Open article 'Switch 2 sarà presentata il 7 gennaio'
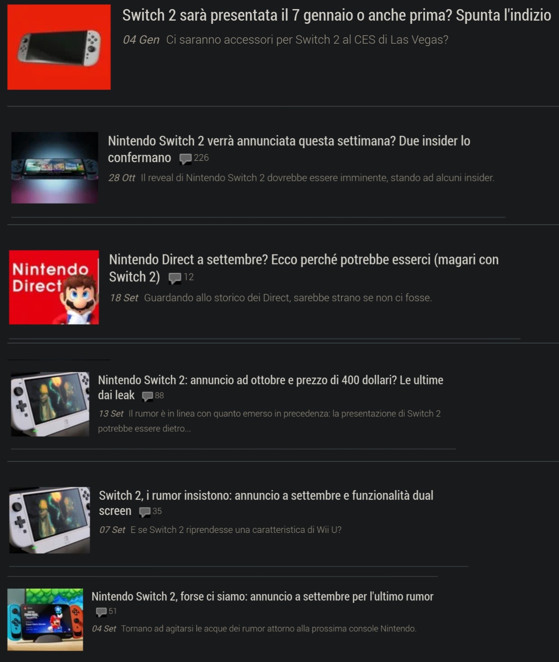 tap(337, 15)
